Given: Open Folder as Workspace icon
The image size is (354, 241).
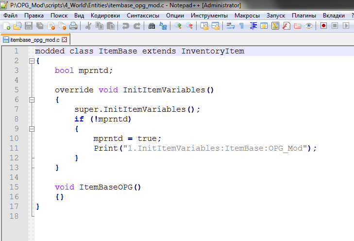Looking at the screenshot, I should click(298, 26).
